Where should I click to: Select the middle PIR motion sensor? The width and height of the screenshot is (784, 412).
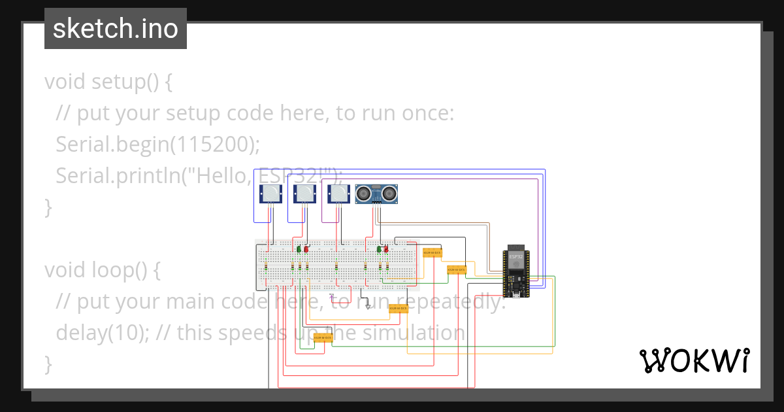304,194
